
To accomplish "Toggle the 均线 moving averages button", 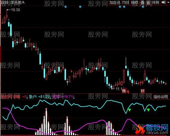I will [126, 2].
